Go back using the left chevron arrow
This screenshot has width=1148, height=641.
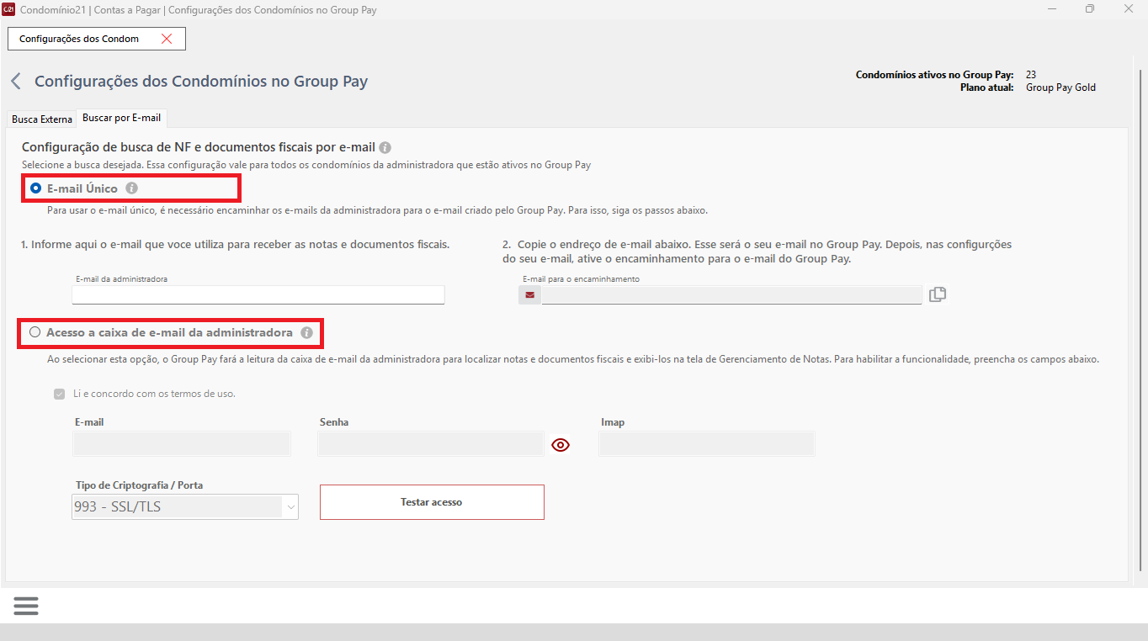pos(15,82)
